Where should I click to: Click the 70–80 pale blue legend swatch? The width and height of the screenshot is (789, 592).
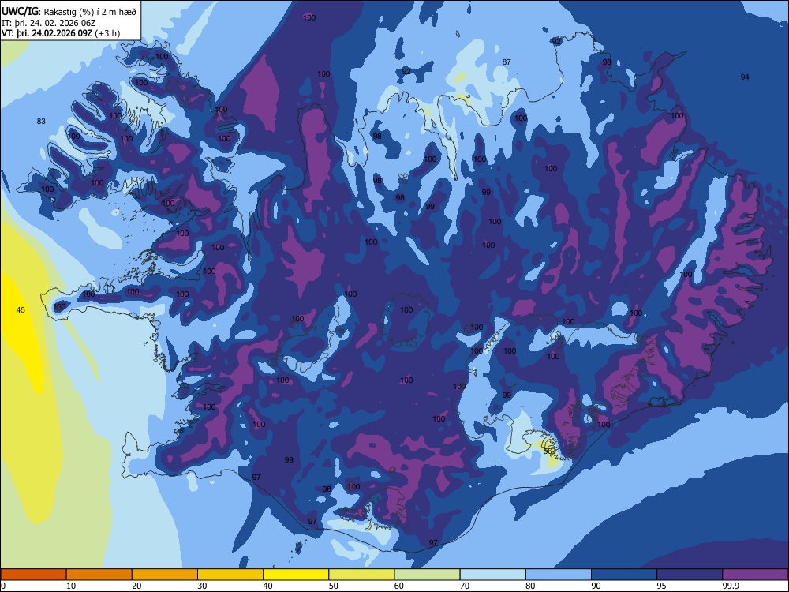492,575
